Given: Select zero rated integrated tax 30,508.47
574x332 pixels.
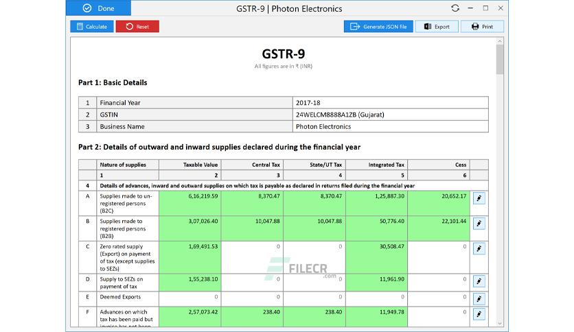Looking at the screenshot, I should tap(377, 257).
